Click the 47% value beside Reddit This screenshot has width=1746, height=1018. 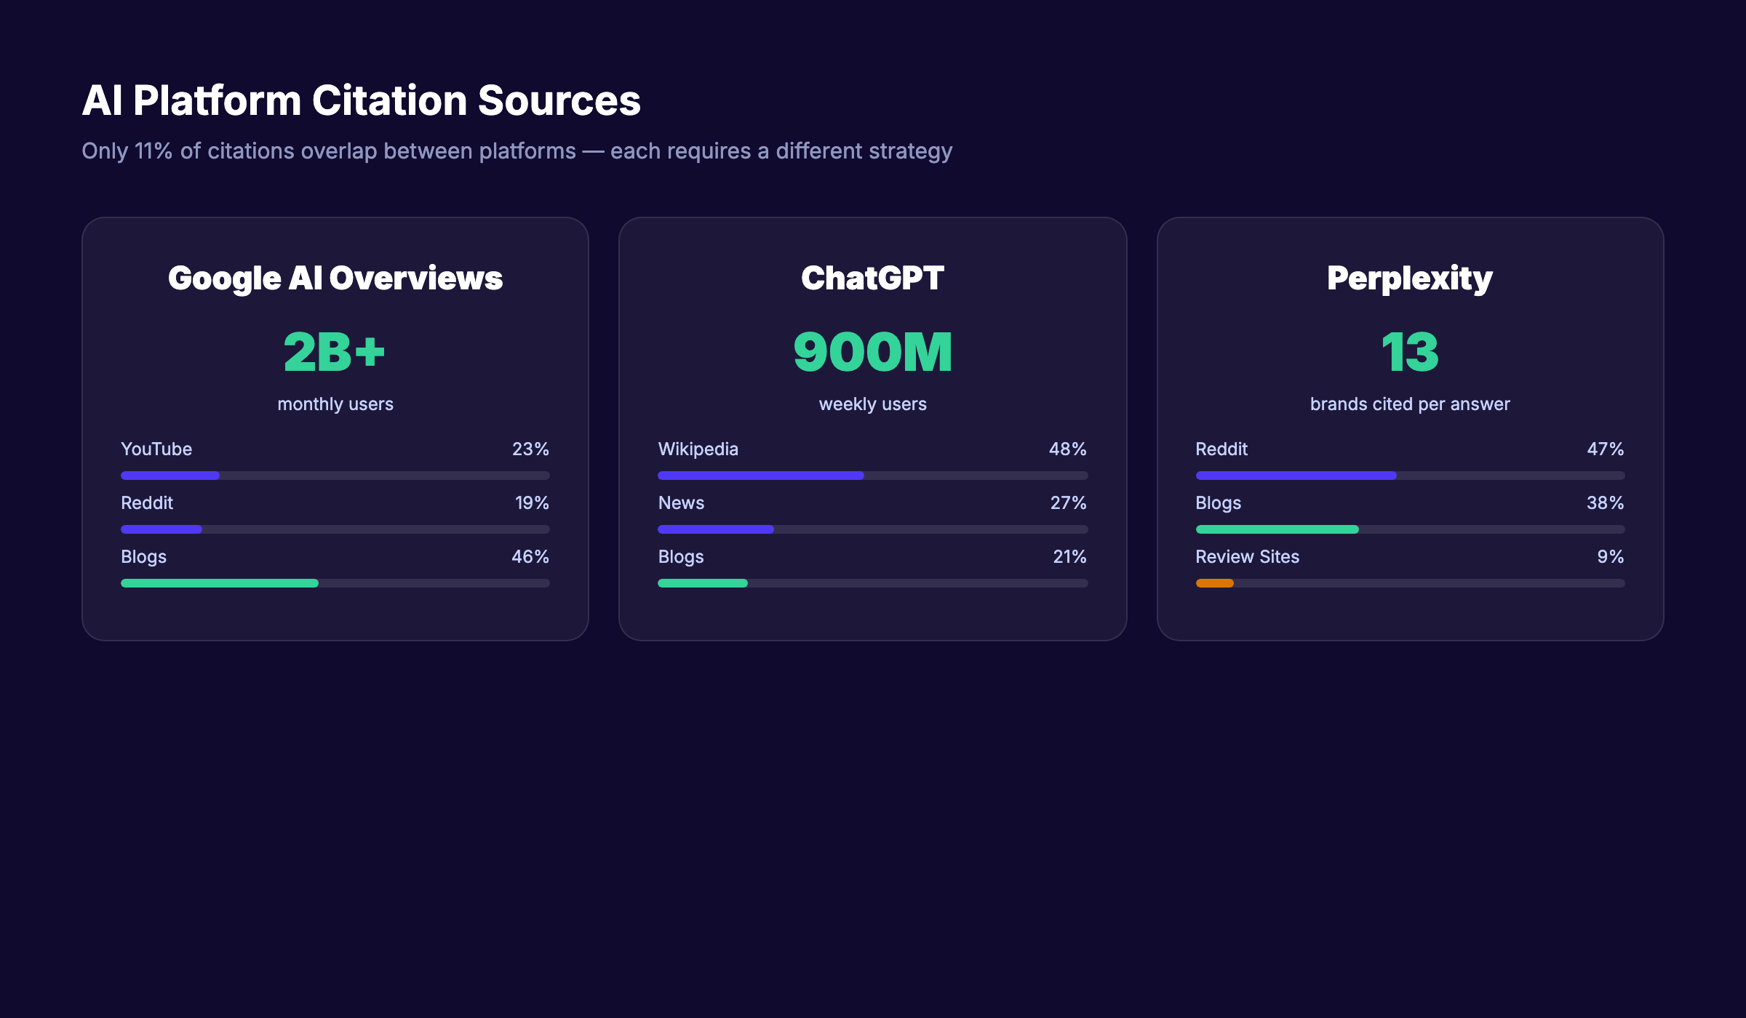tap(1603, 449)
